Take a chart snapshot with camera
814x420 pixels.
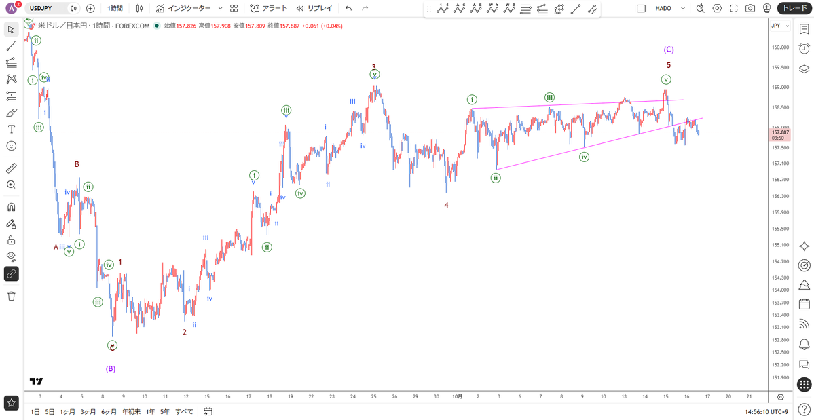point(750,8)
